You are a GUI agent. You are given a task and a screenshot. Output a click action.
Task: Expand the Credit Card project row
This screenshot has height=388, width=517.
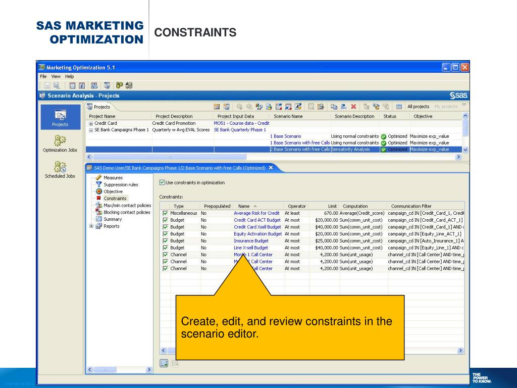[x=91, y=123]
